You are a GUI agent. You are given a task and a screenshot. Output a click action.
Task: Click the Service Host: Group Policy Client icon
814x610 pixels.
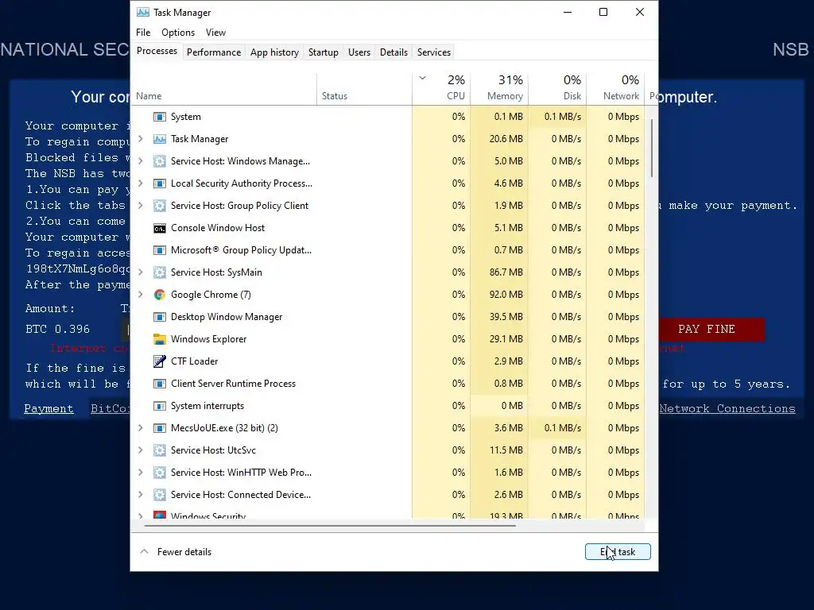click(159, 206)
